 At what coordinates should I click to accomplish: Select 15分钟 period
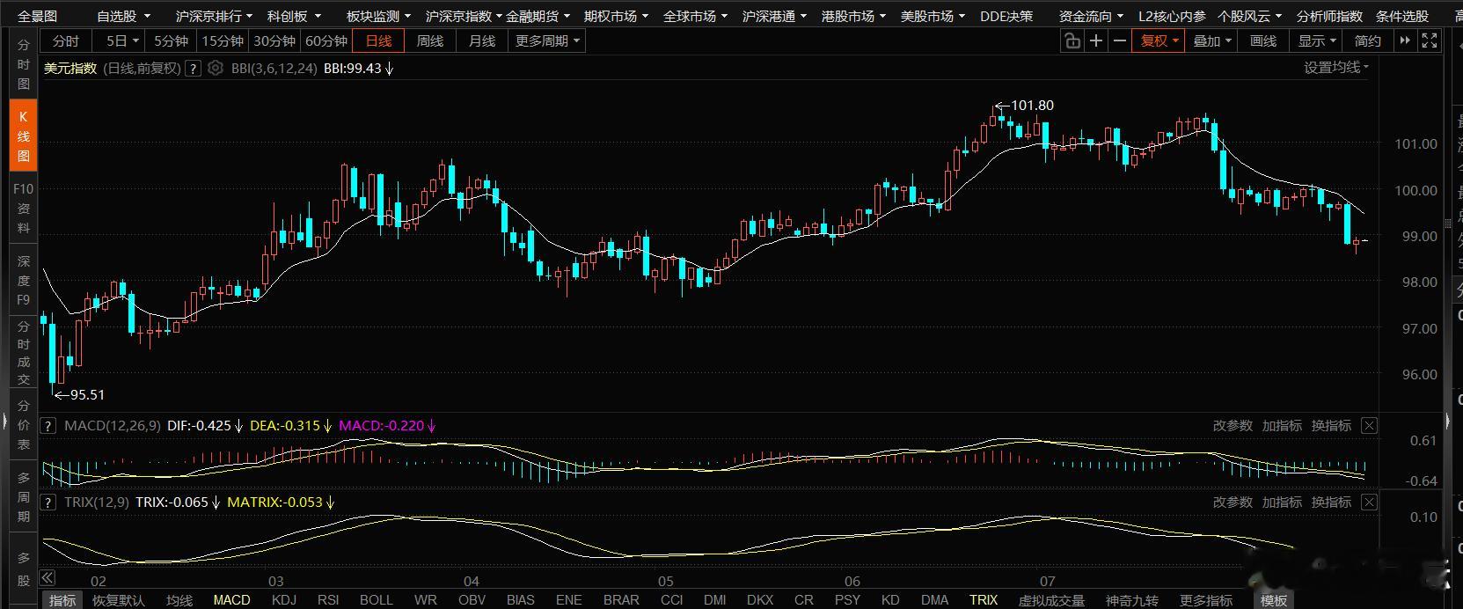pos(223,40)
